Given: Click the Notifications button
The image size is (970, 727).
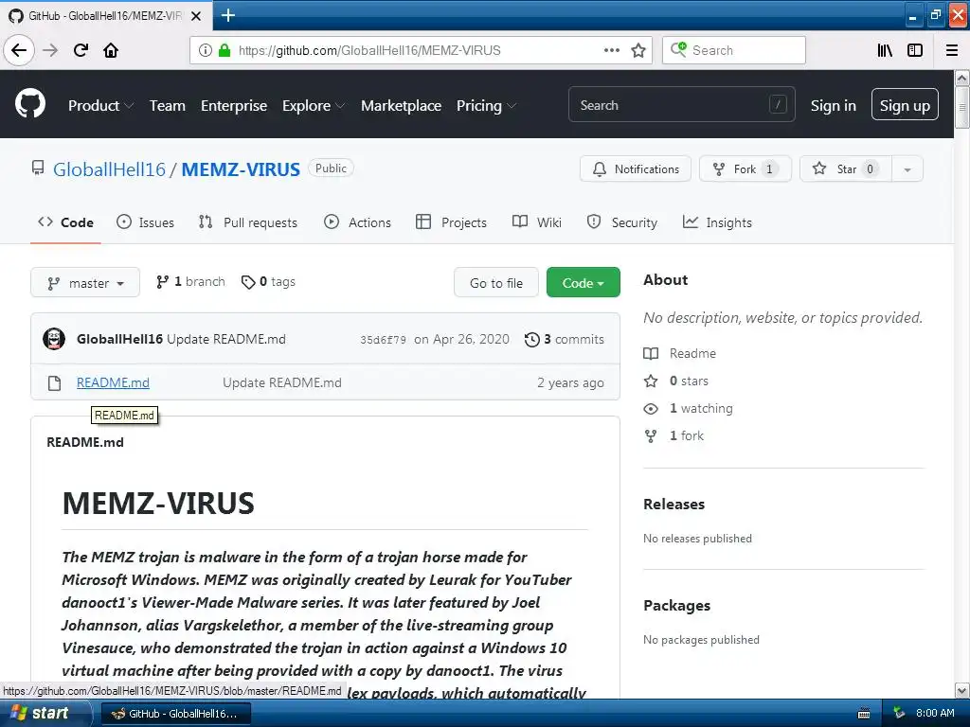Looking at the screenshot, I should pos(636,169).
